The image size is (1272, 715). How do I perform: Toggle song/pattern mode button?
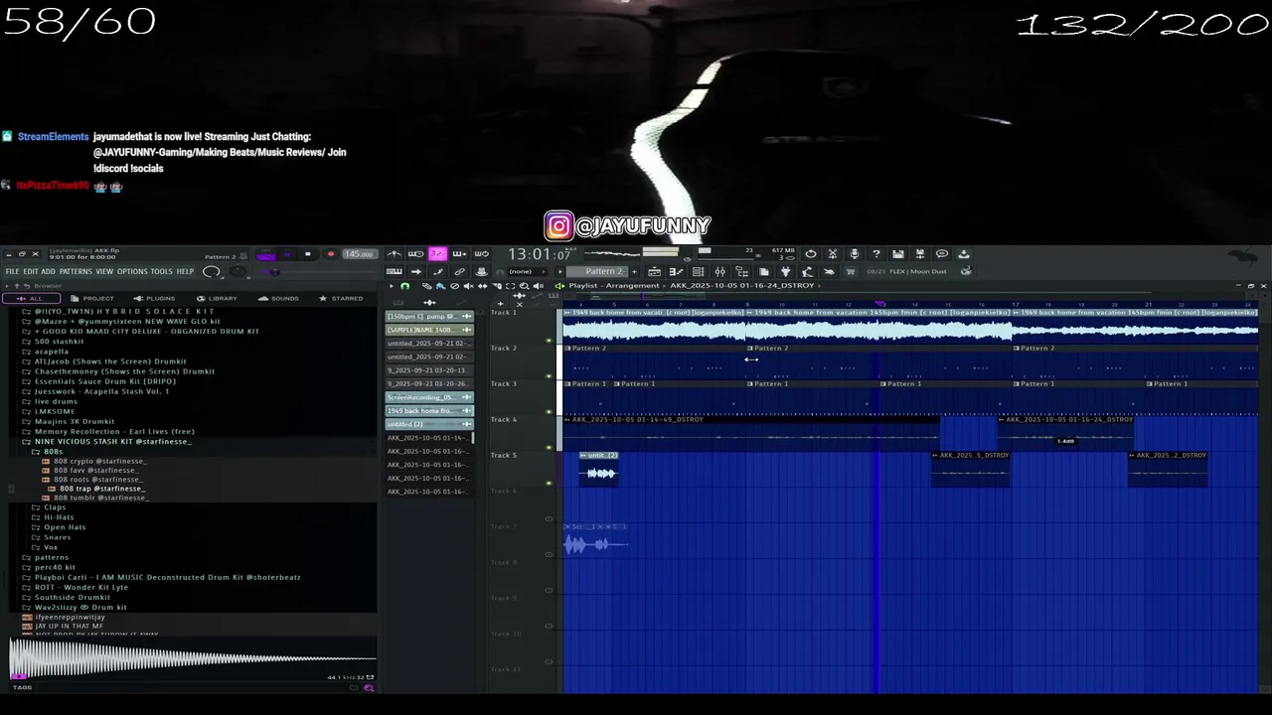[265, 255]
